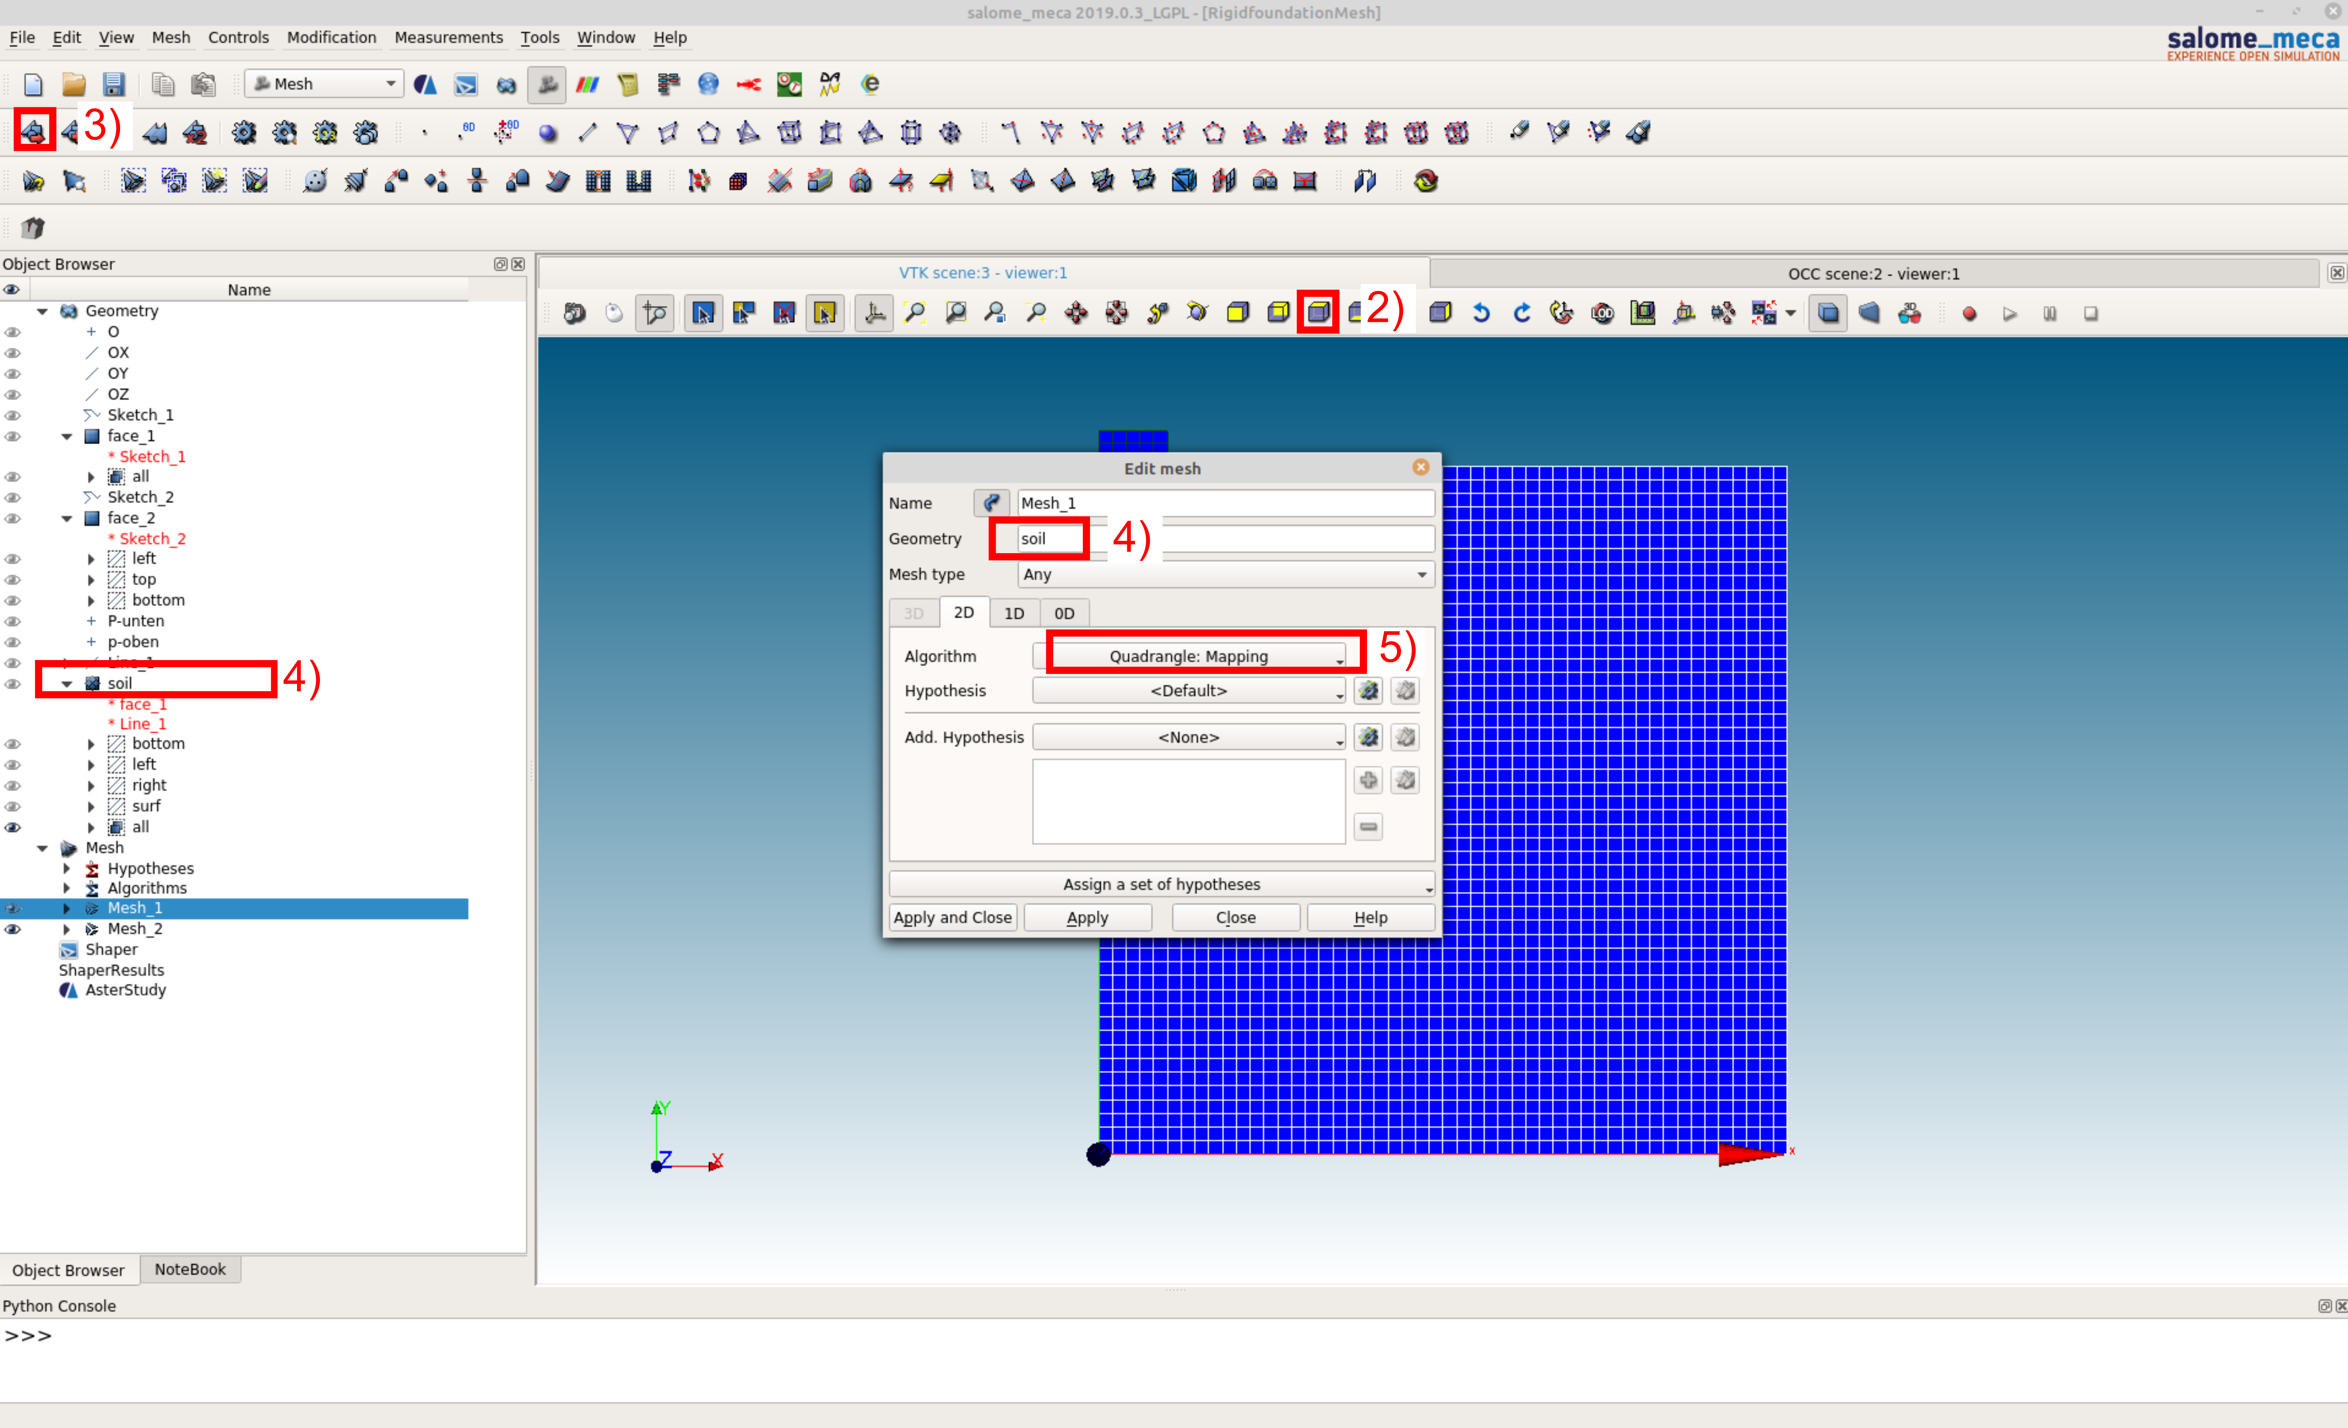Toggle visibility eye for P-unten
Screen dimensions: 2348x1428
(x=12, y=621)
